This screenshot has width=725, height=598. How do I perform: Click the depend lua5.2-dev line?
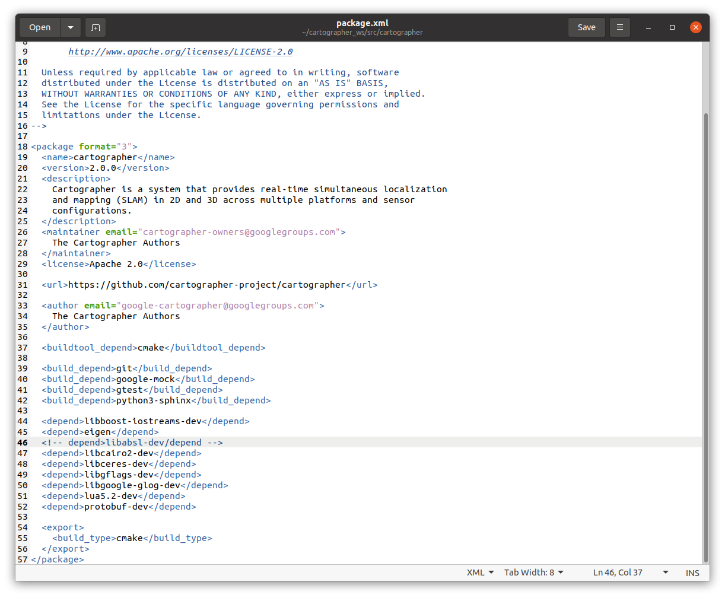click(x=113, y=496)
